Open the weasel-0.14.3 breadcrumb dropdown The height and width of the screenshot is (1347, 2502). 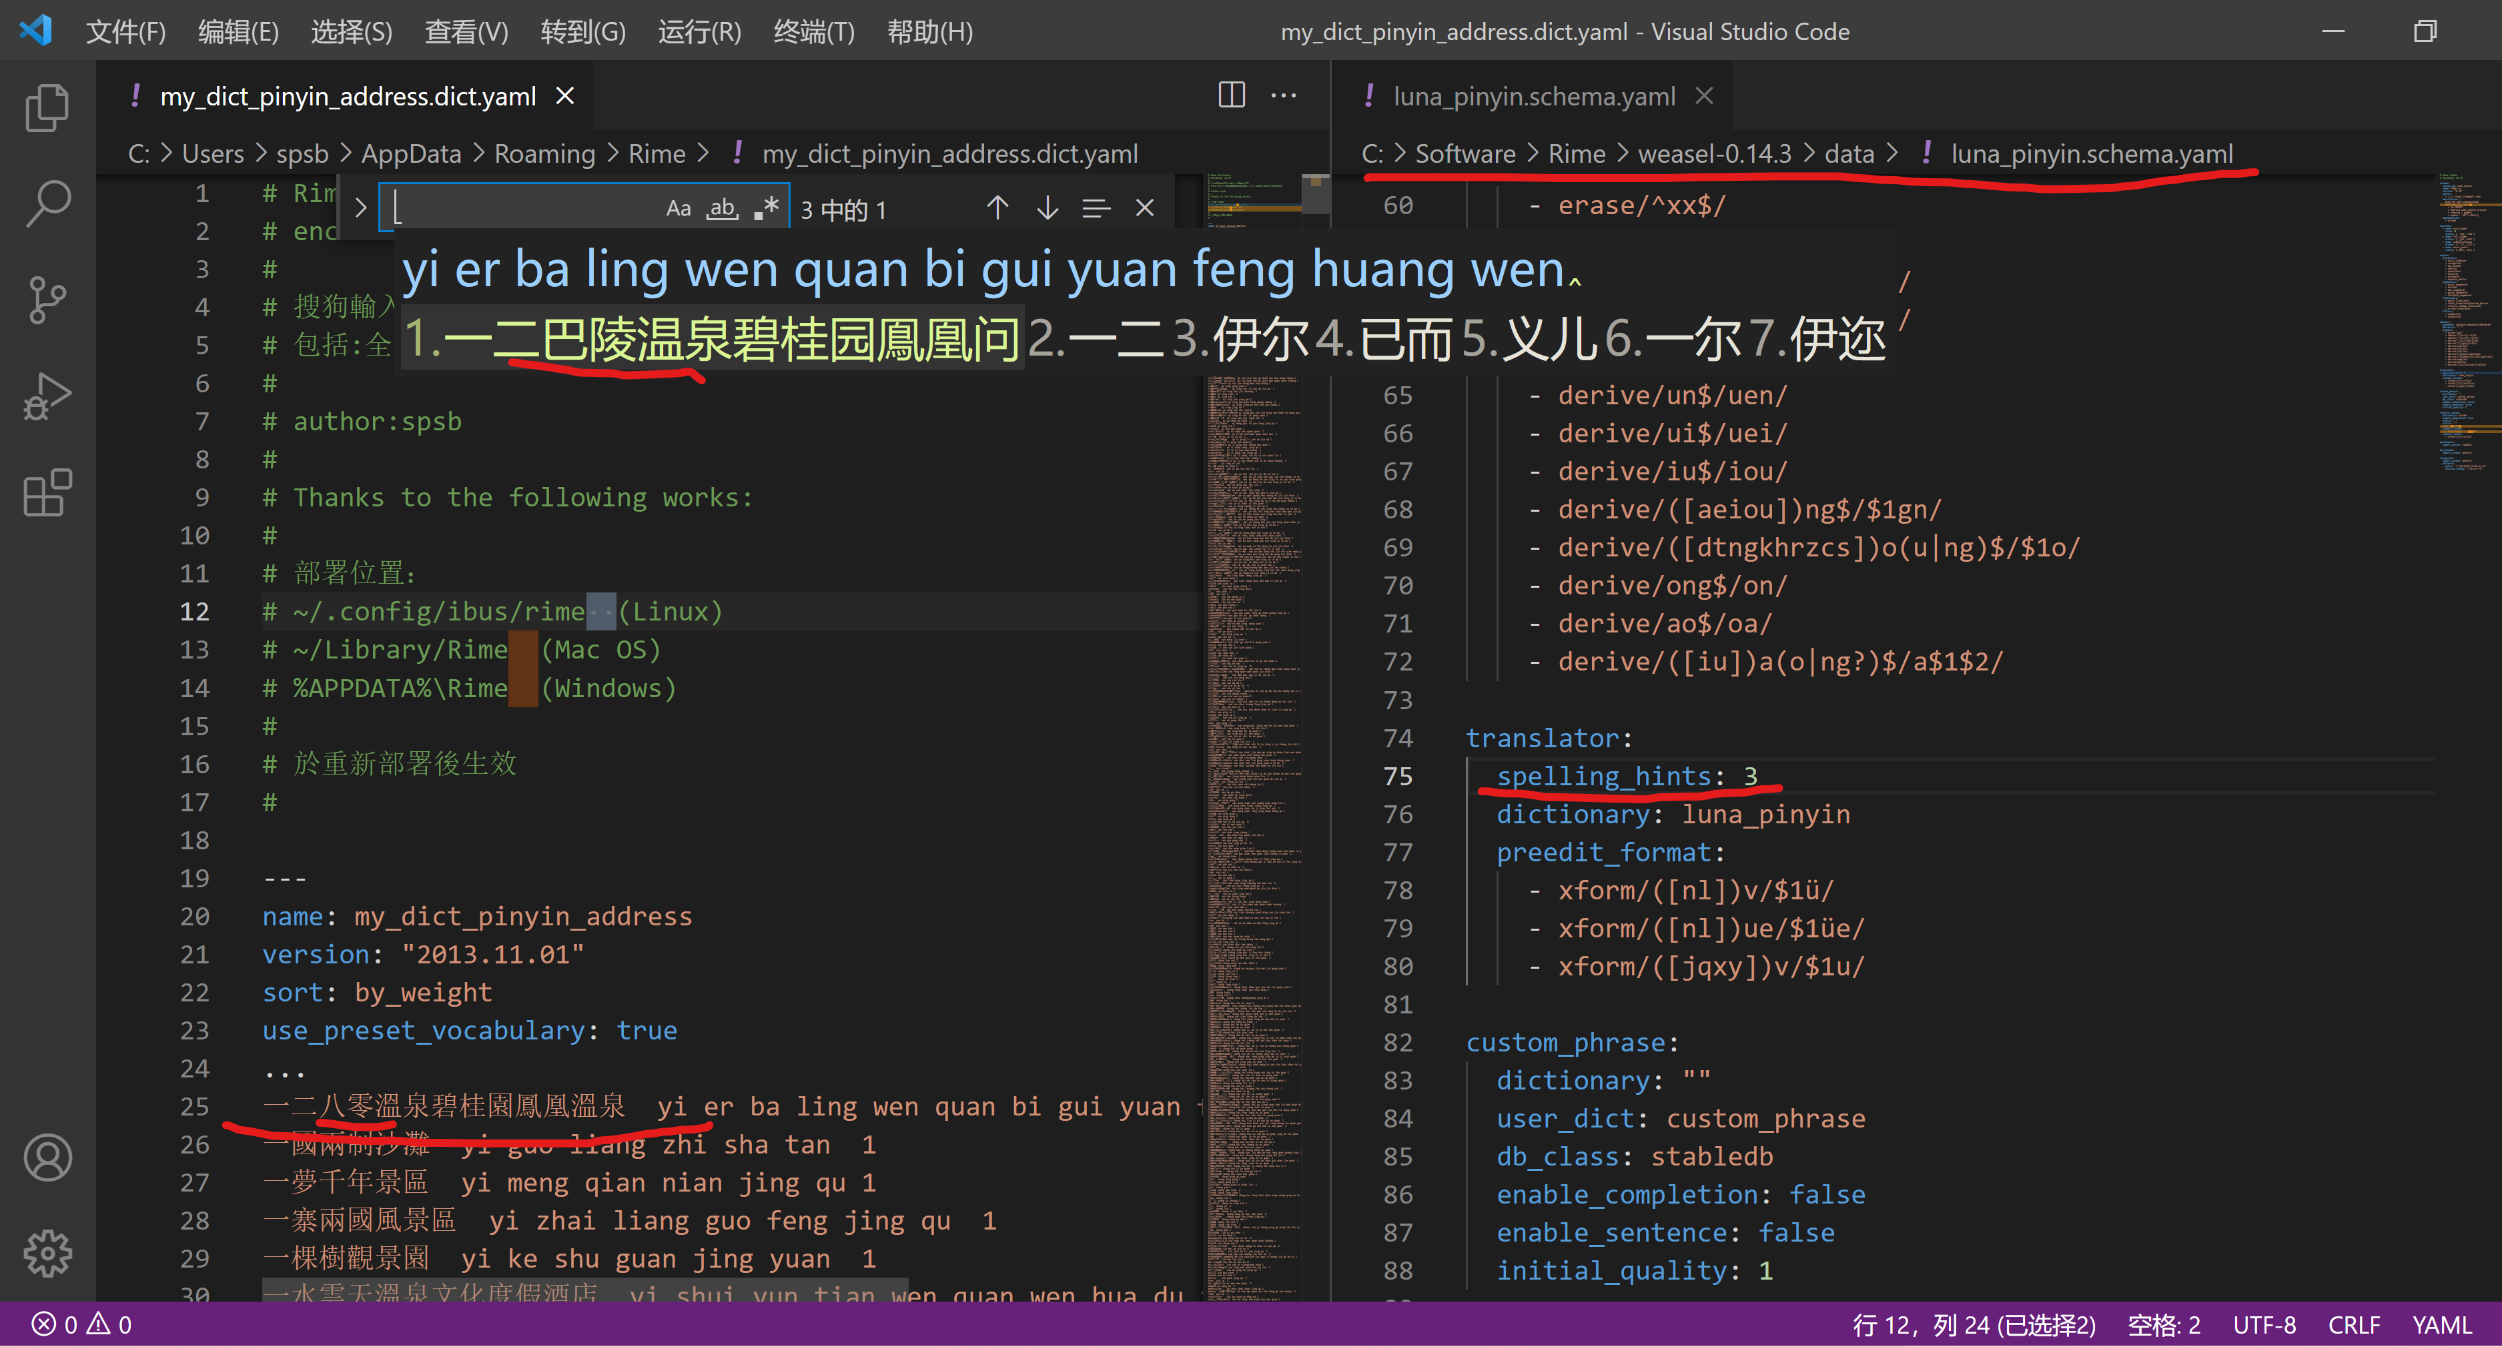point(1715,153)
